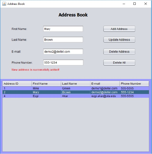Click the Update Address button

coord(119,40)
